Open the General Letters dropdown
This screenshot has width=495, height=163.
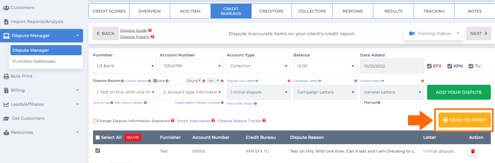pyautogui.click(x=392, y=92)
